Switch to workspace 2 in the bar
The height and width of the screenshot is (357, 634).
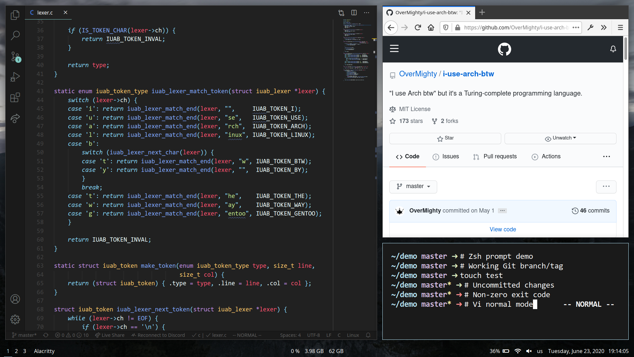[x=16, y=351]
